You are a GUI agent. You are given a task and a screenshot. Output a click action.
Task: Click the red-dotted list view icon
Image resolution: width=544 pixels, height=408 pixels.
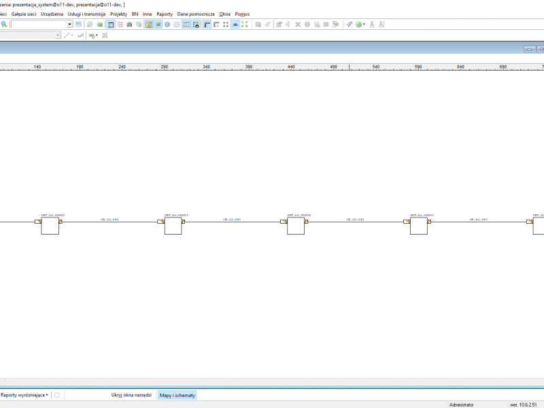click(120, 24)
